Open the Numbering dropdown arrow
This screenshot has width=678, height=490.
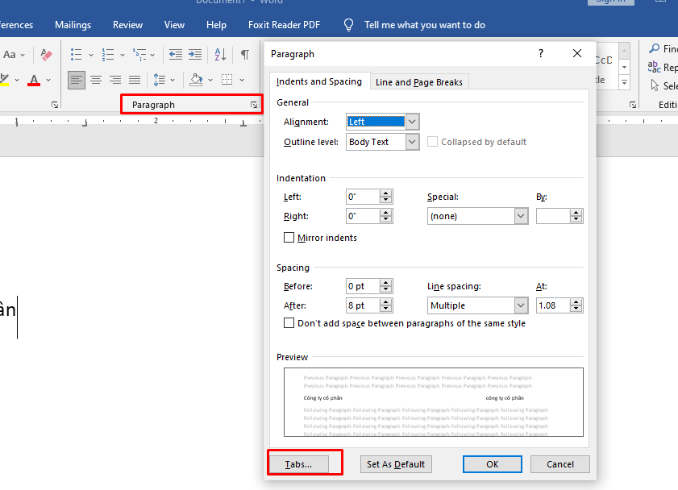click(123, 55)
